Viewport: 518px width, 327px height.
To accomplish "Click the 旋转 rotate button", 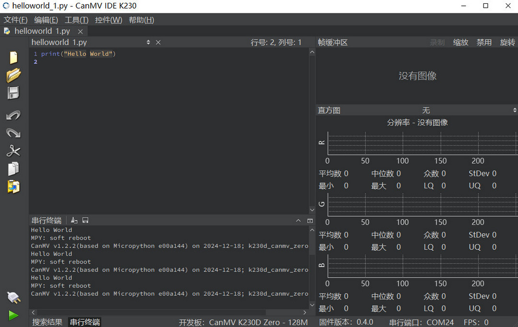I will 507,43.
